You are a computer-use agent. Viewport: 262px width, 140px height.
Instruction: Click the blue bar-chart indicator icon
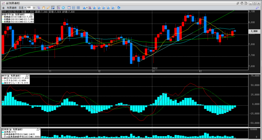[84, 8]
